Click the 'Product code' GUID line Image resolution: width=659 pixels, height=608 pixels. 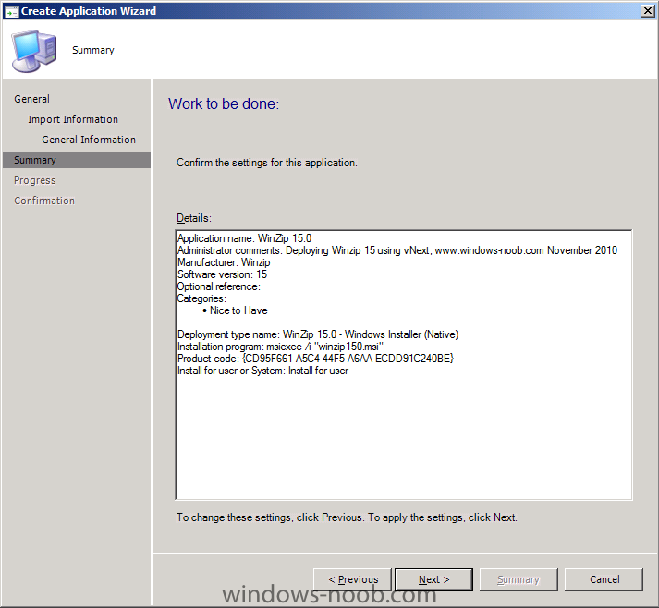[315, 359]
